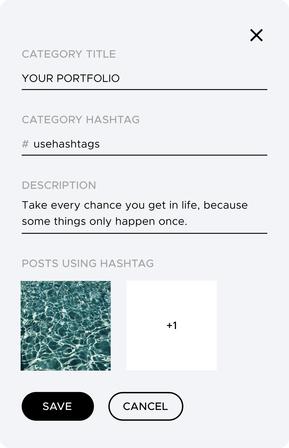This screenshot has height=448, width=289.
Task: Click the underline beneath the description
Action: 144,233
